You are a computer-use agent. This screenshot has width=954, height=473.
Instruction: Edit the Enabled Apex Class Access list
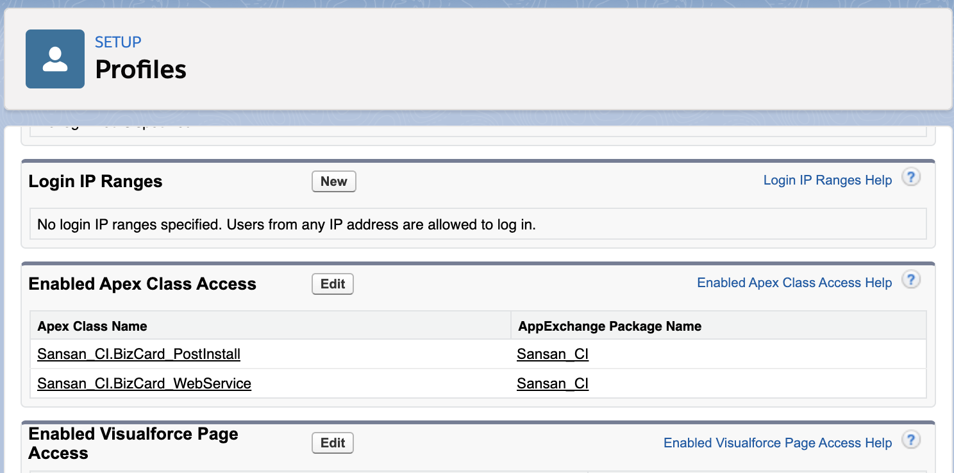tap(333, 284)
